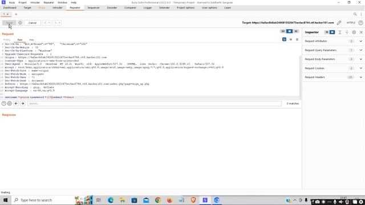Switch to the Hex request view

(31, 40)
